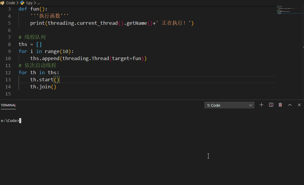Place cursor on the th.join() line
Screen dimensions: 304x185
click(x=43, y=87)
